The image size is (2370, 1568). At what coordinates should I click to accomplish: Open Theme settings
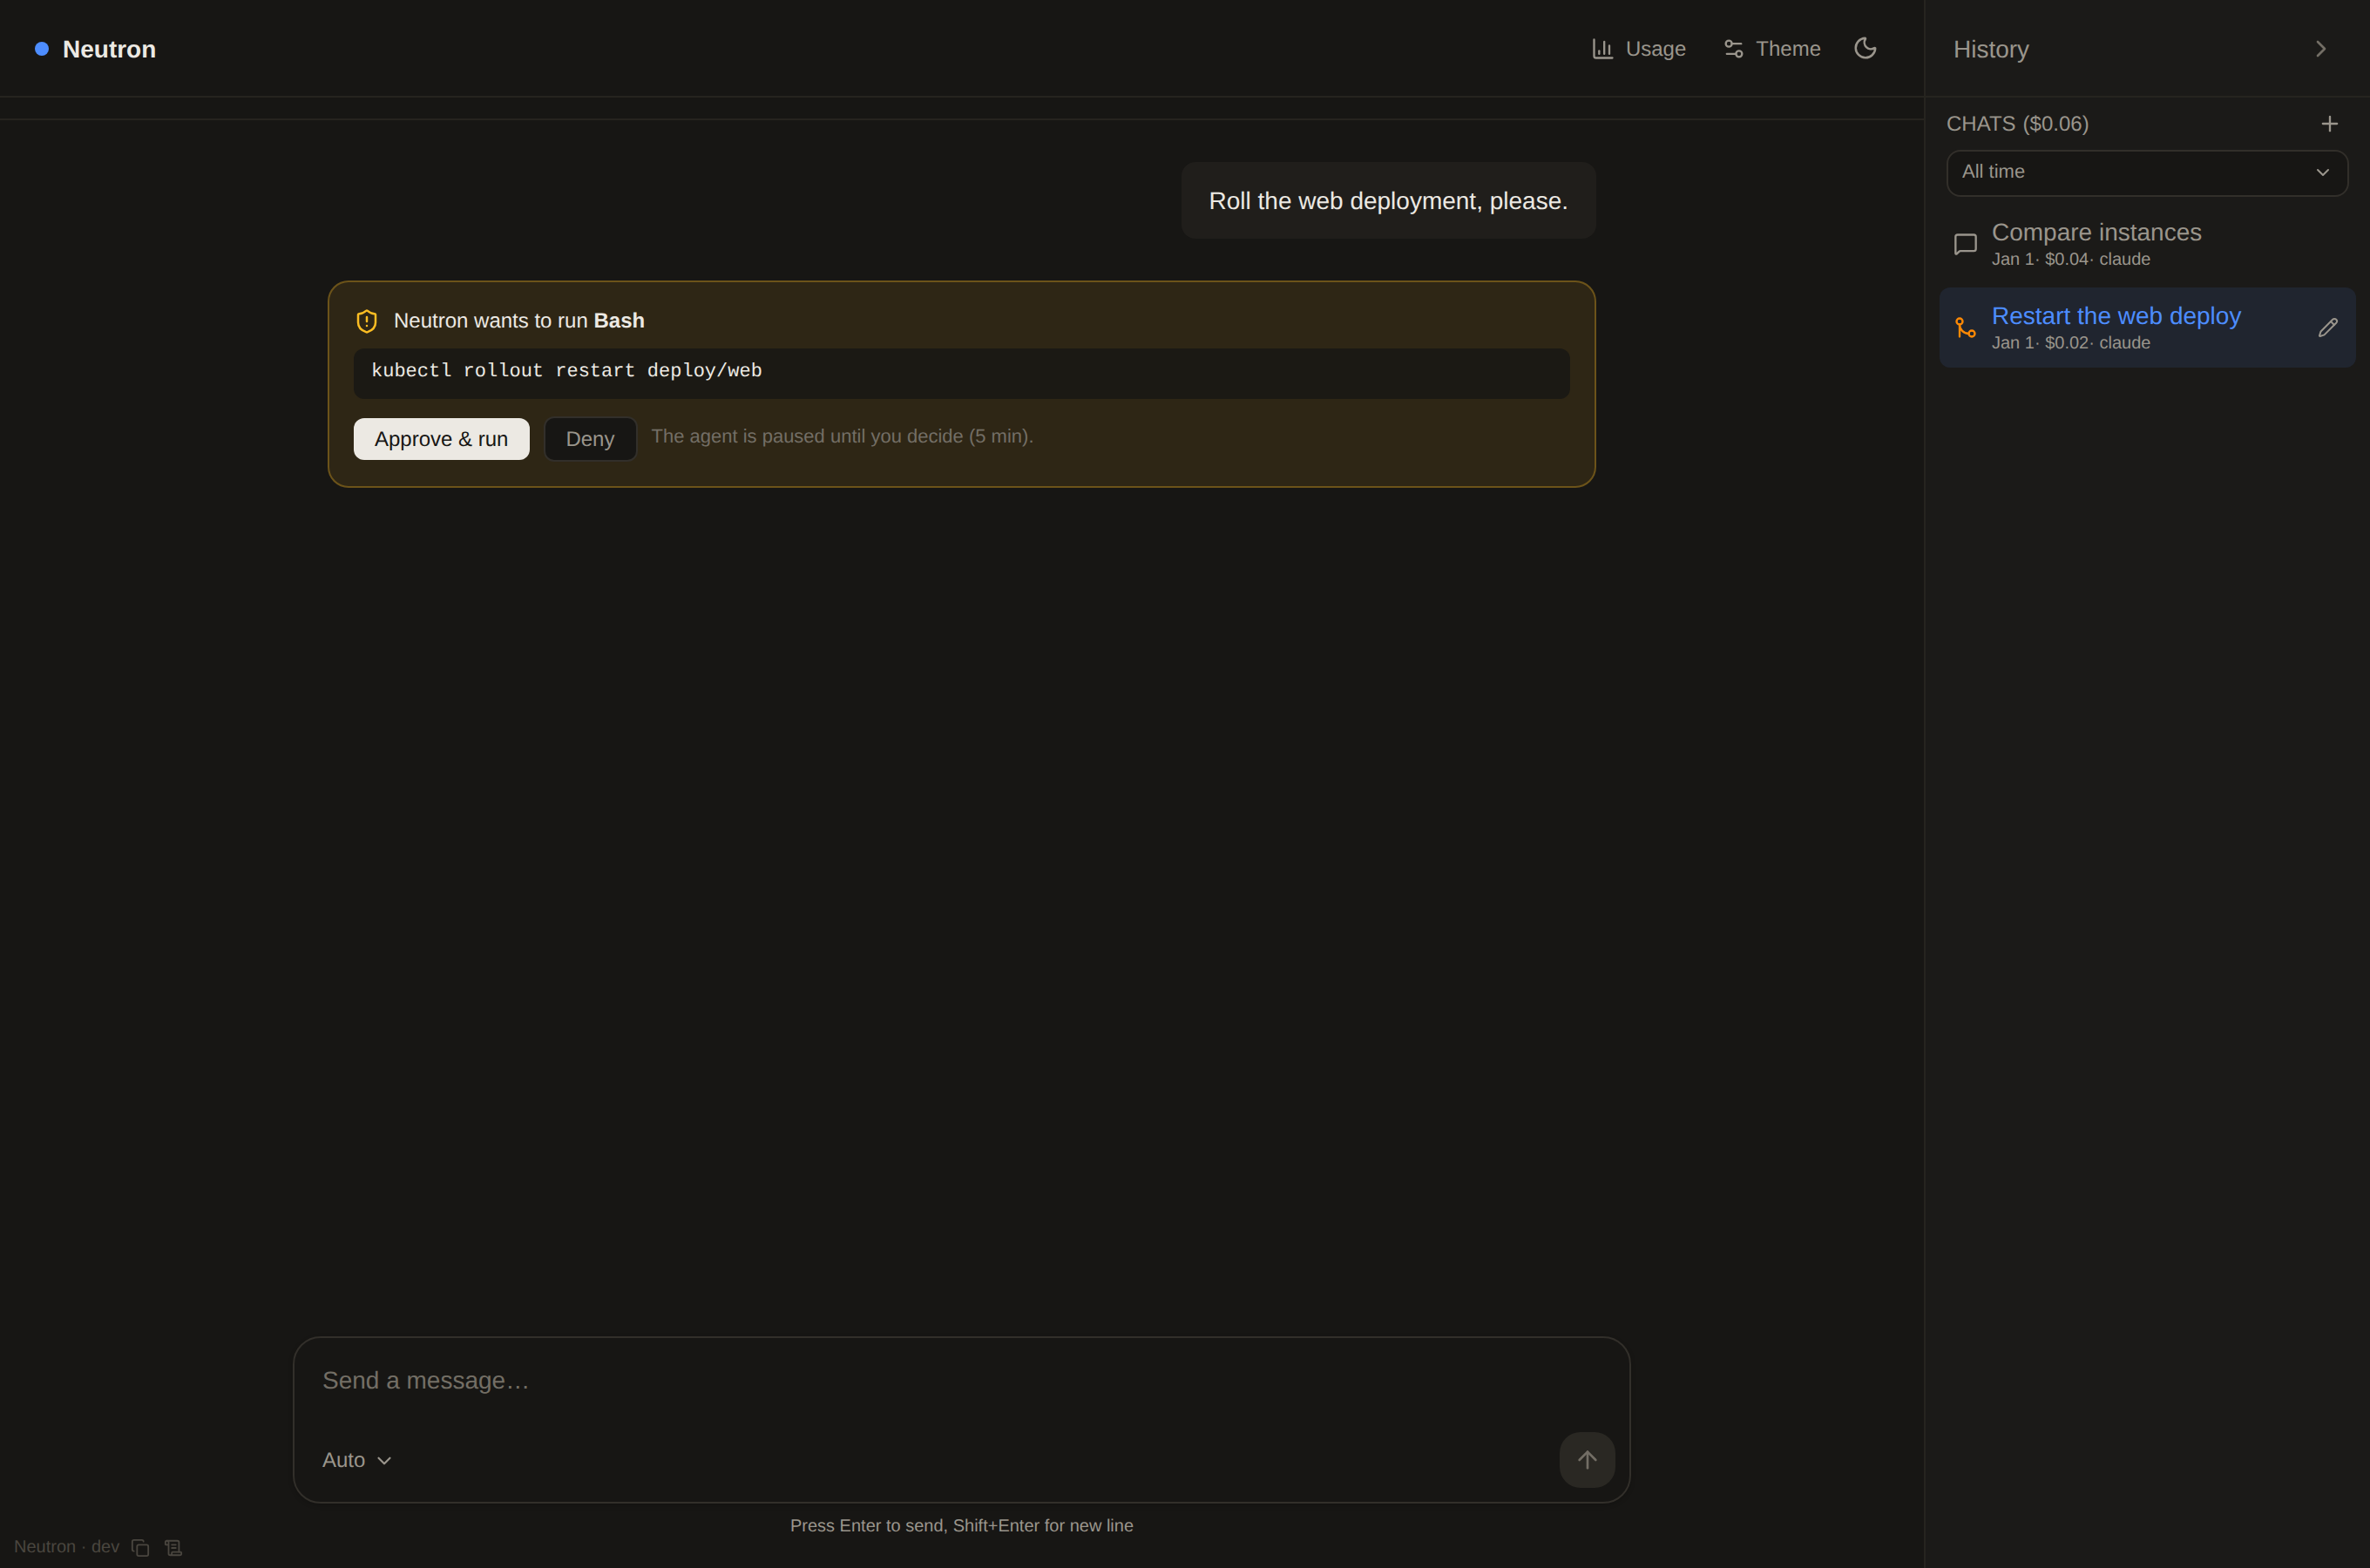(x=1771, y=49)
